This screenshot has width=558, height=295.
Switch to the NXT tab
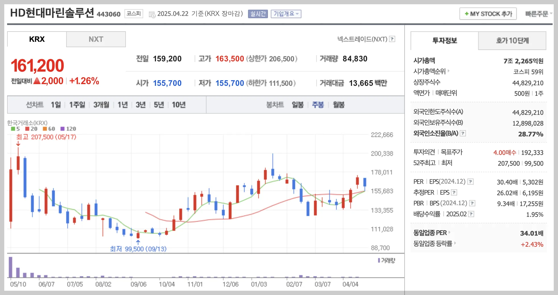pos(96,39)
